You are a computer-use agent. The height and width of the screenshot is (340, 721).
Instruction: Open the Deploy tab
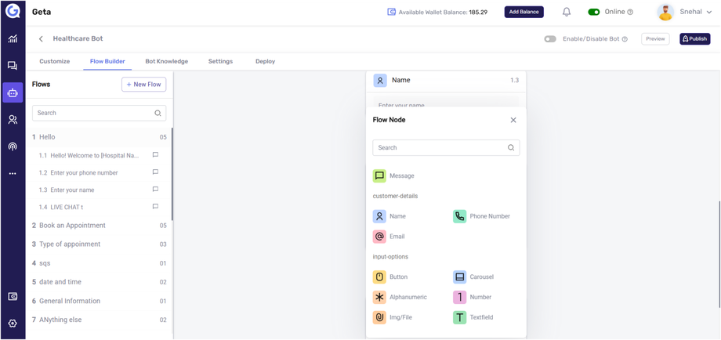265,61
